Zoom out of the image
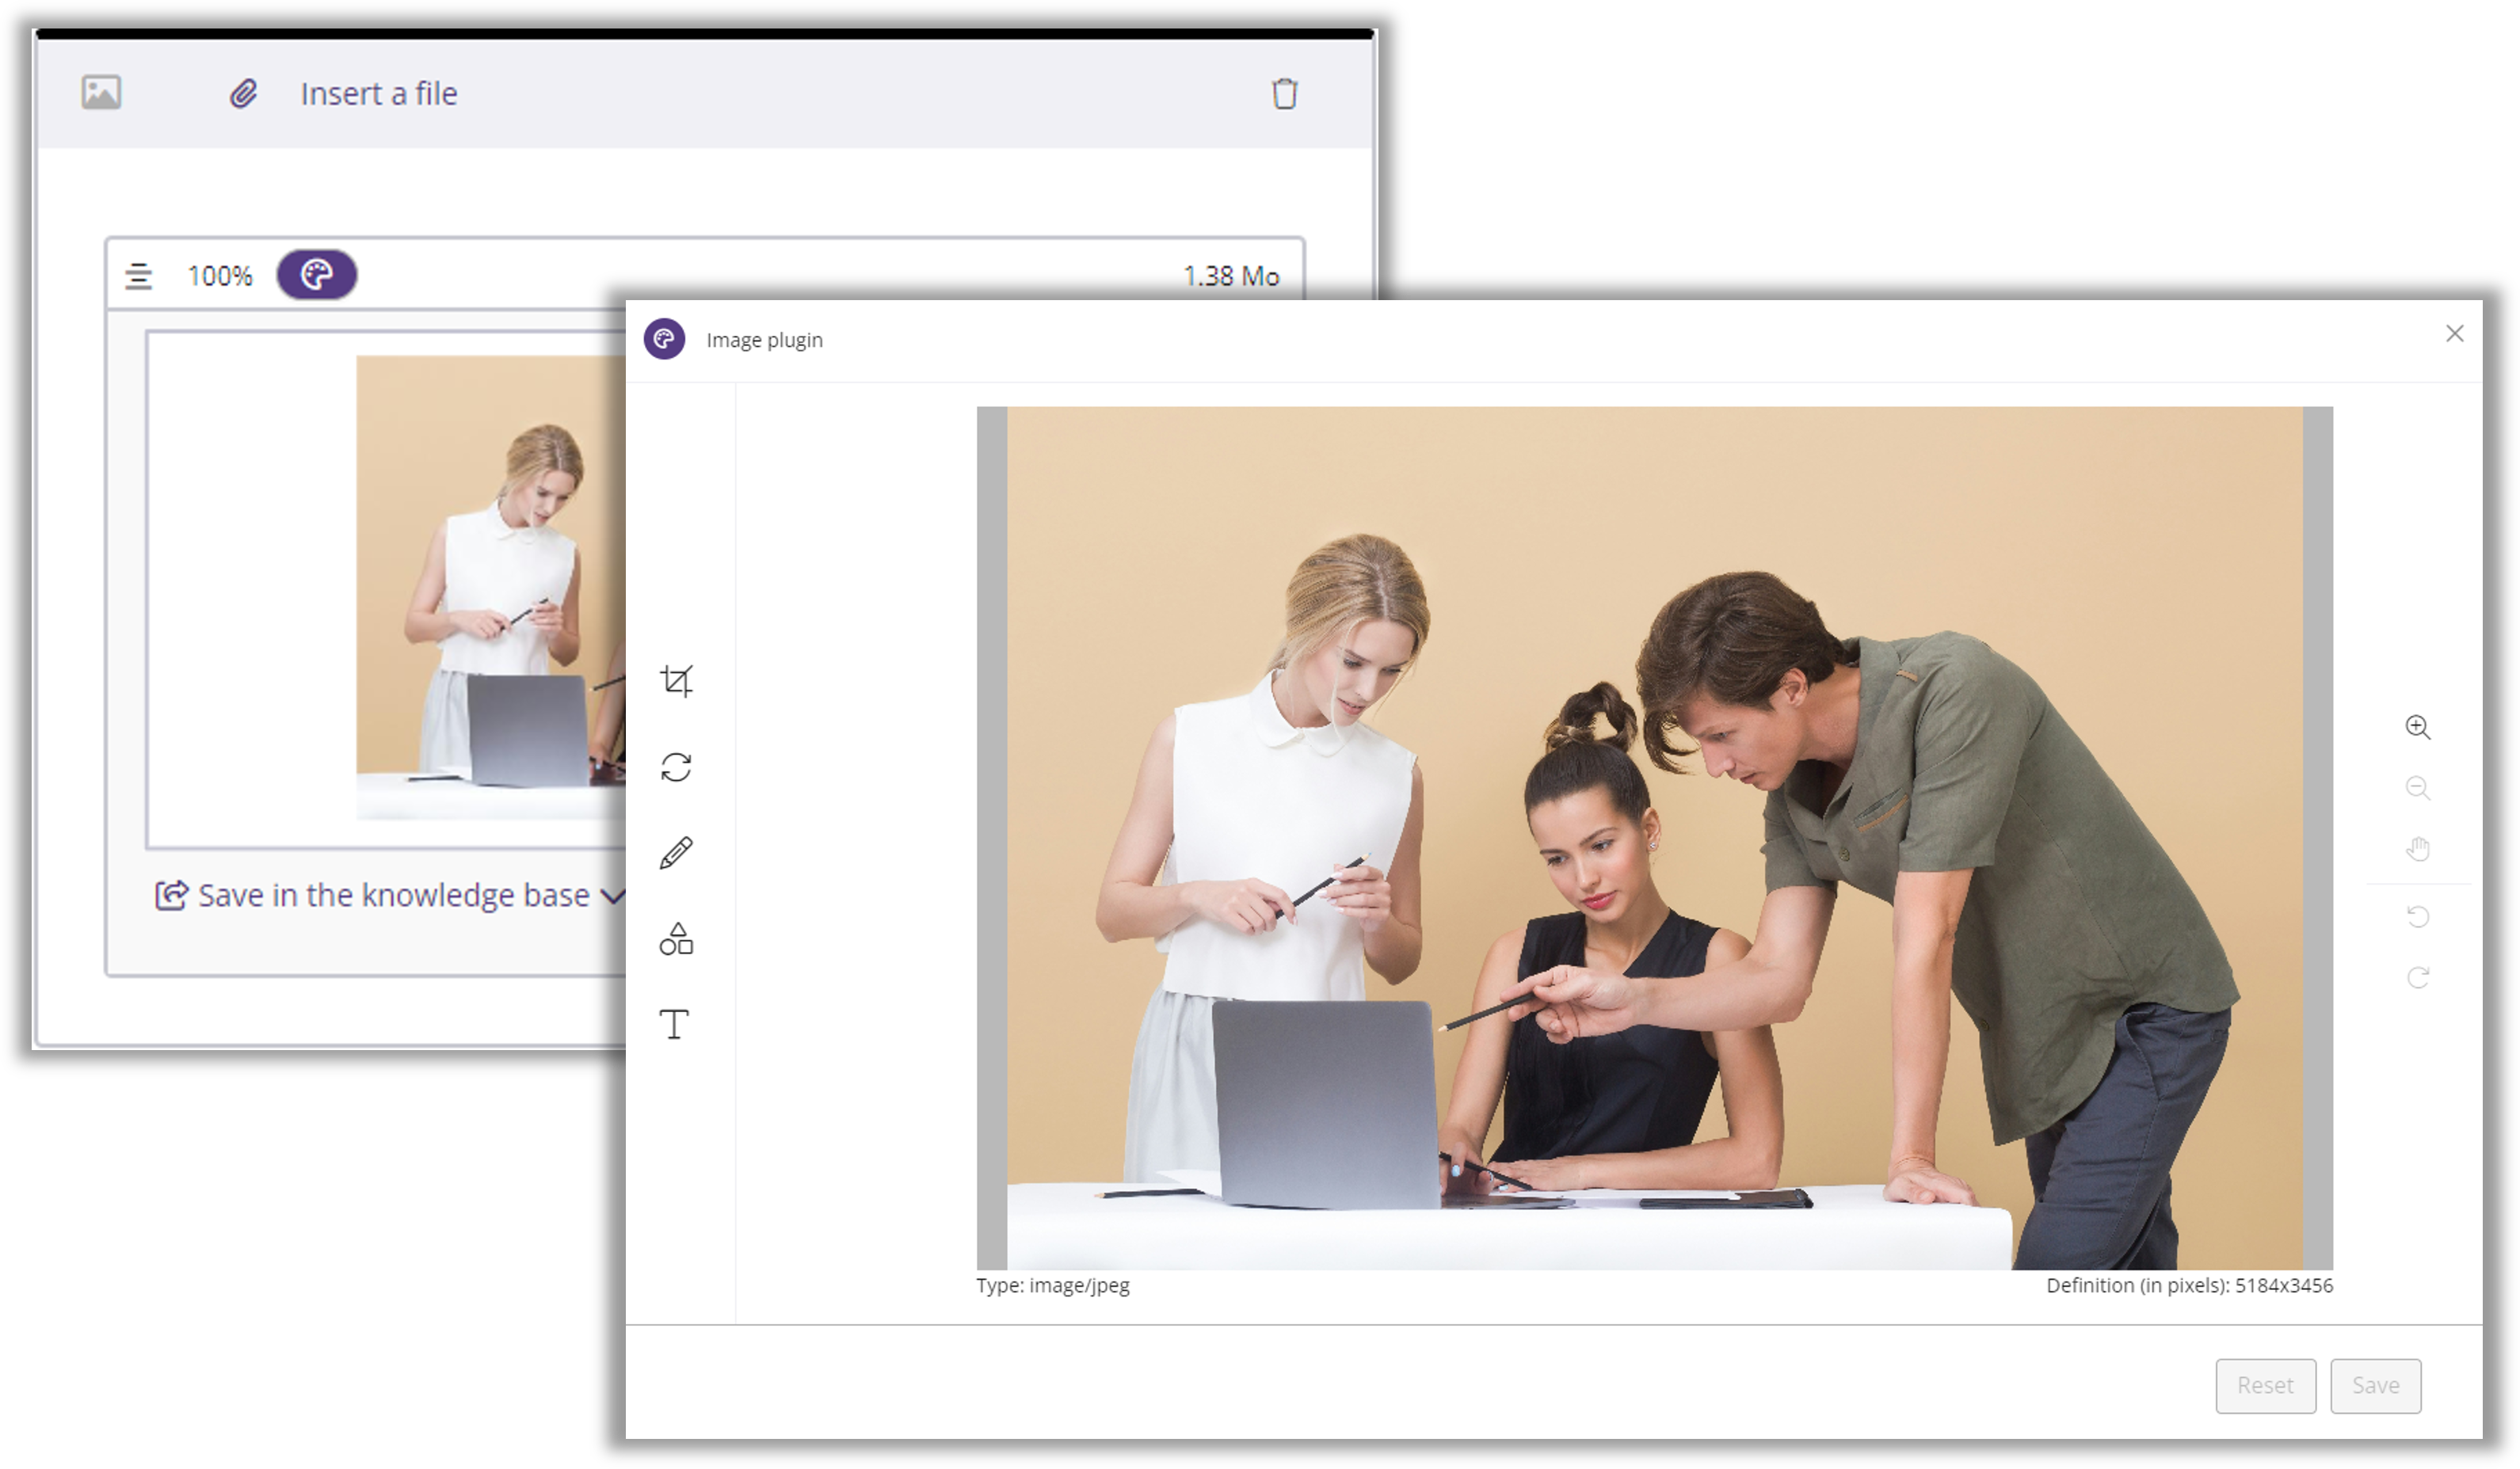The height and width of the screenshot is (1469, 2520). [2417, 787]
